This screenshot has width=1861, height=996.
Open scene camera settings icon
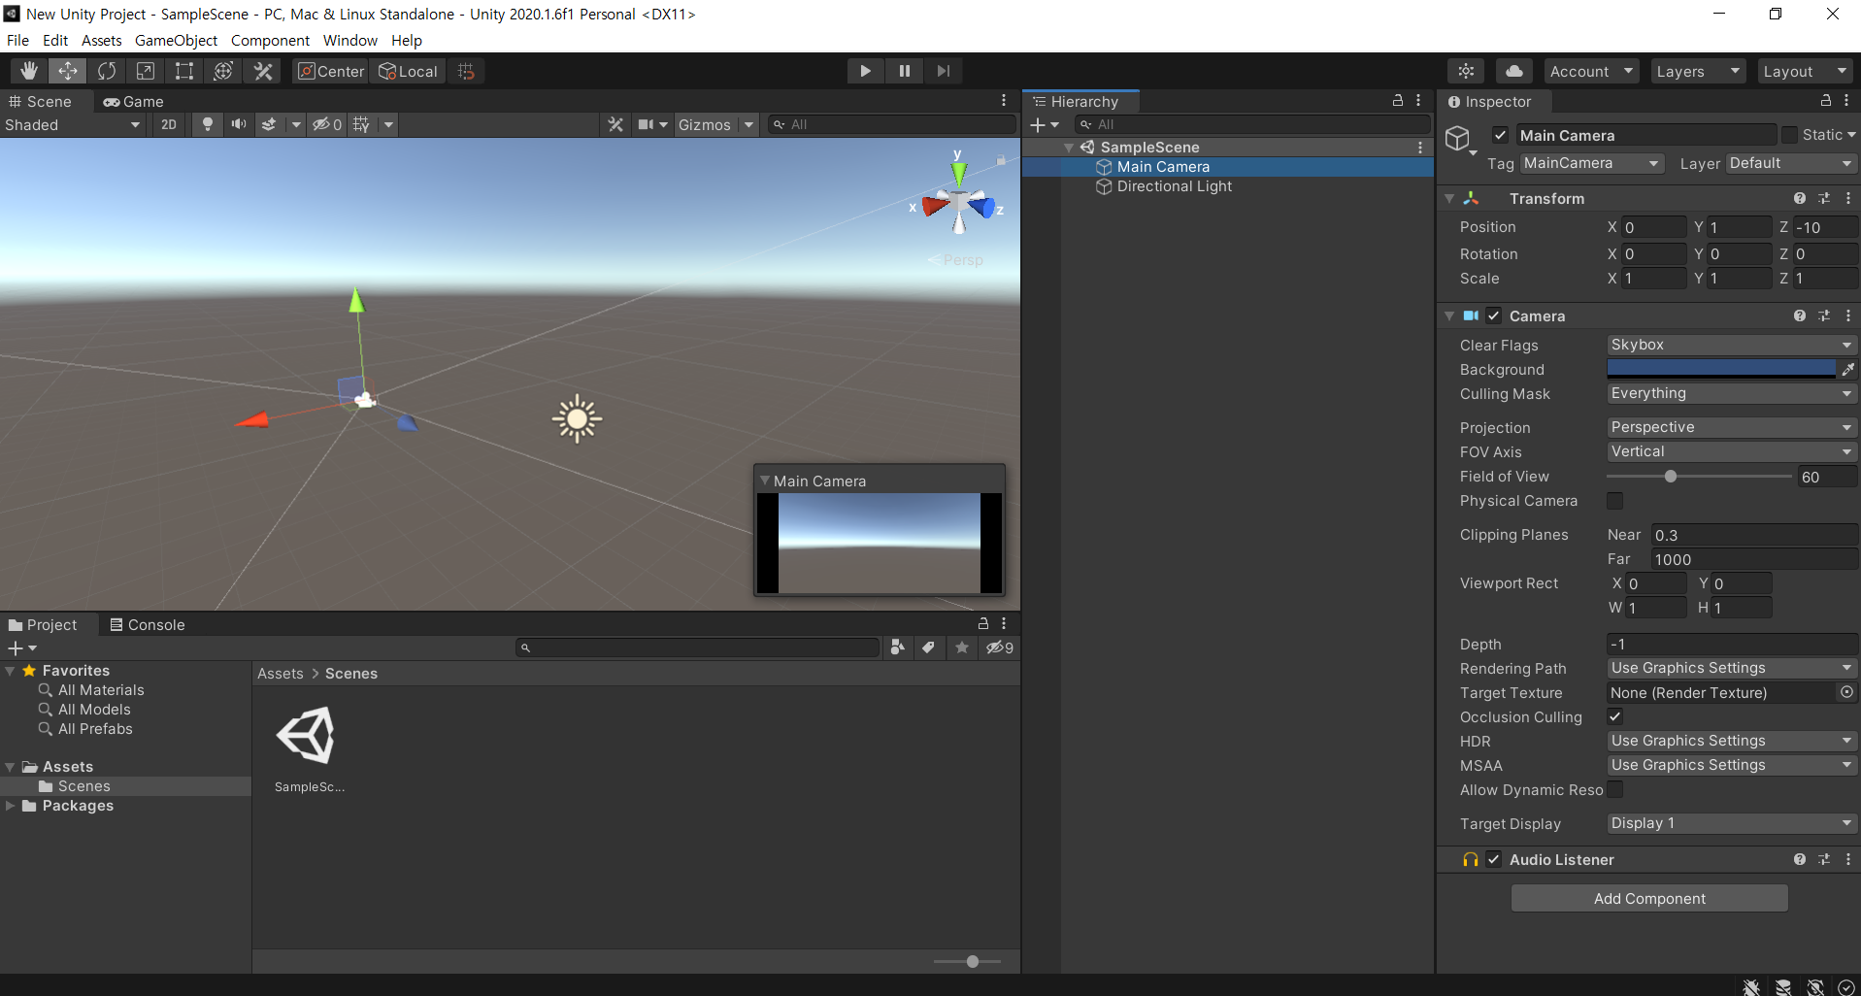[646, 124]
